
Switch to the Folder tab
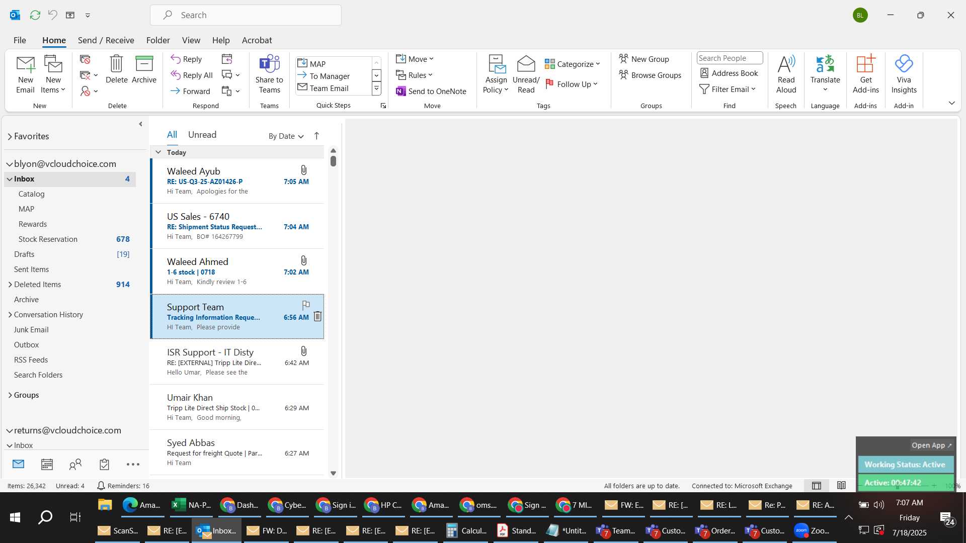[158, 40]
